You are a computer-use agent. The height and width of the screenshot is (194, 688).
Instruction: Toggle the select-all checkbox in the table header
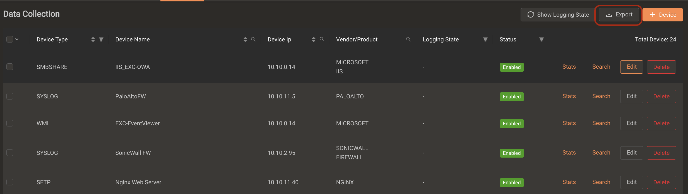(10, 39)
